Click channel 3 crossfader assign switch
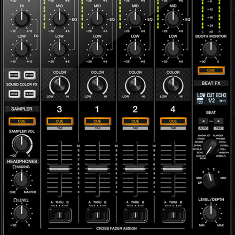Screen dimensions: 235x235 point(60,215)
